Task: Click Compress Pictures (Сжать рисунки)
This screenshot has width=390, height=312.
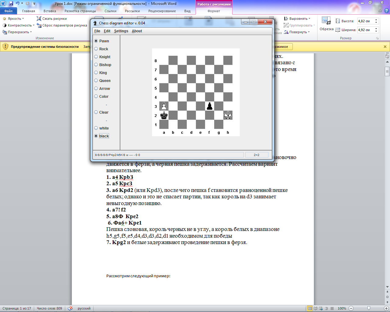Action: tap(52, 19)
